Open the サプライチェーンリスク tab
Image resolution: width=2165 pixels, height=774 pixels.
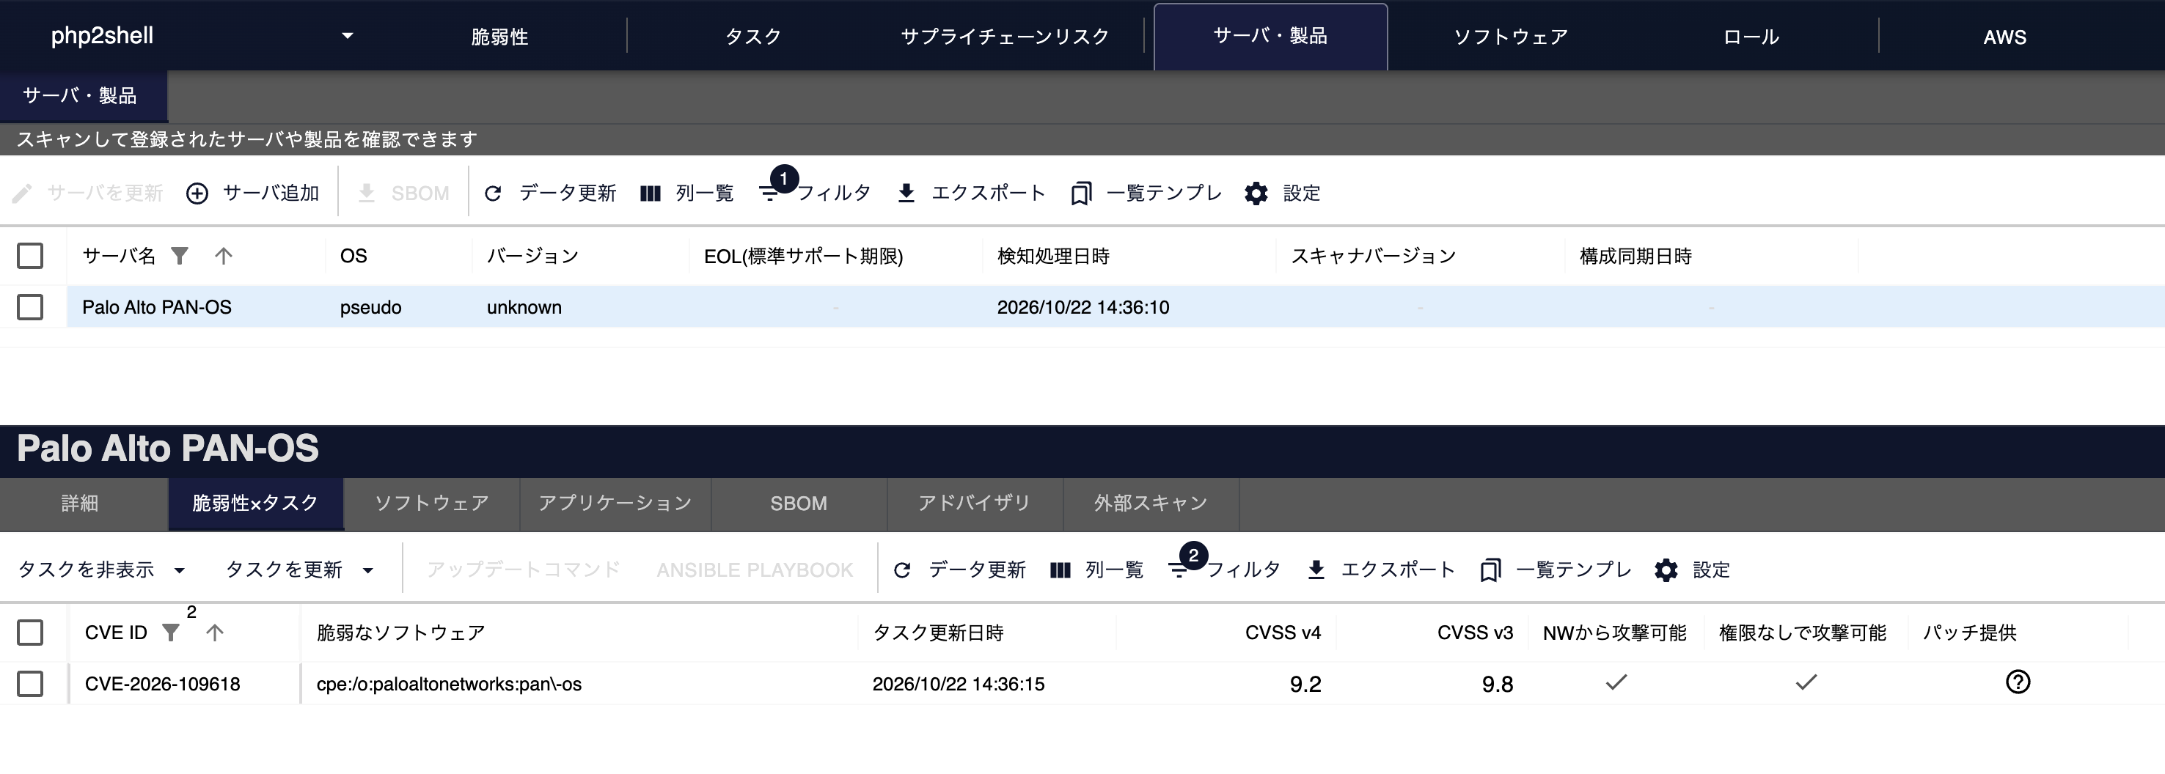tap(1004, 36)
